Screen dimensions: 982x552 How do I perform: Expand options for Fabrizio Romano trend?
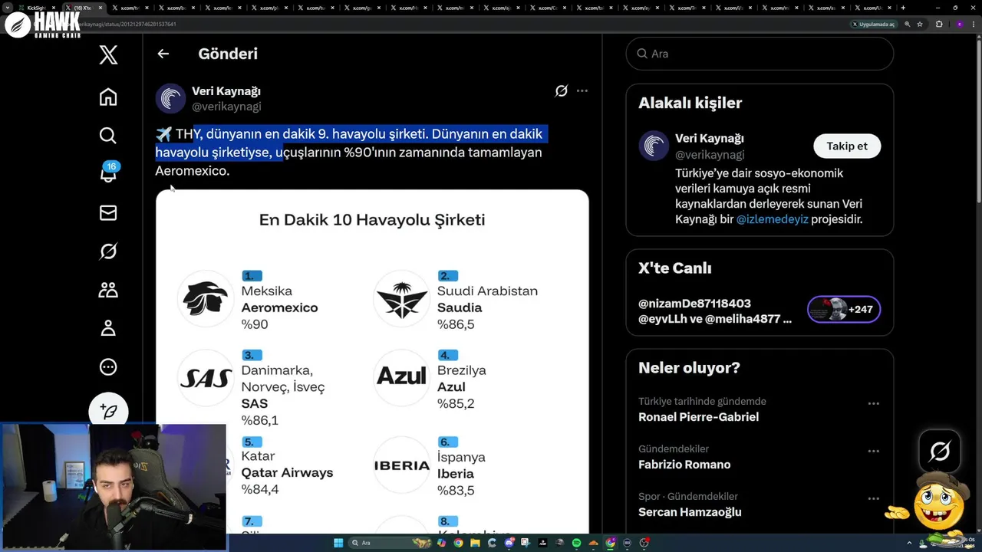[873, 451]
